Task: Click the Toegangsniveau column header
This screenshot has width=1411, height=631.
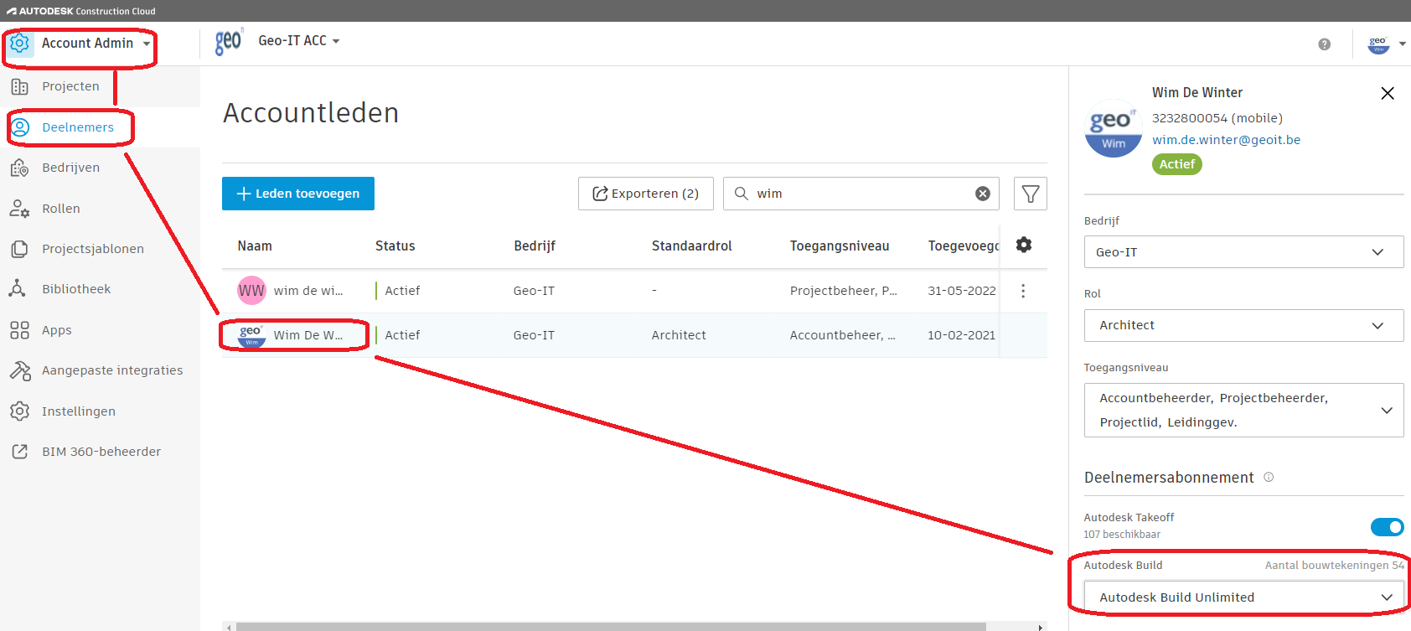Action: 840,246
